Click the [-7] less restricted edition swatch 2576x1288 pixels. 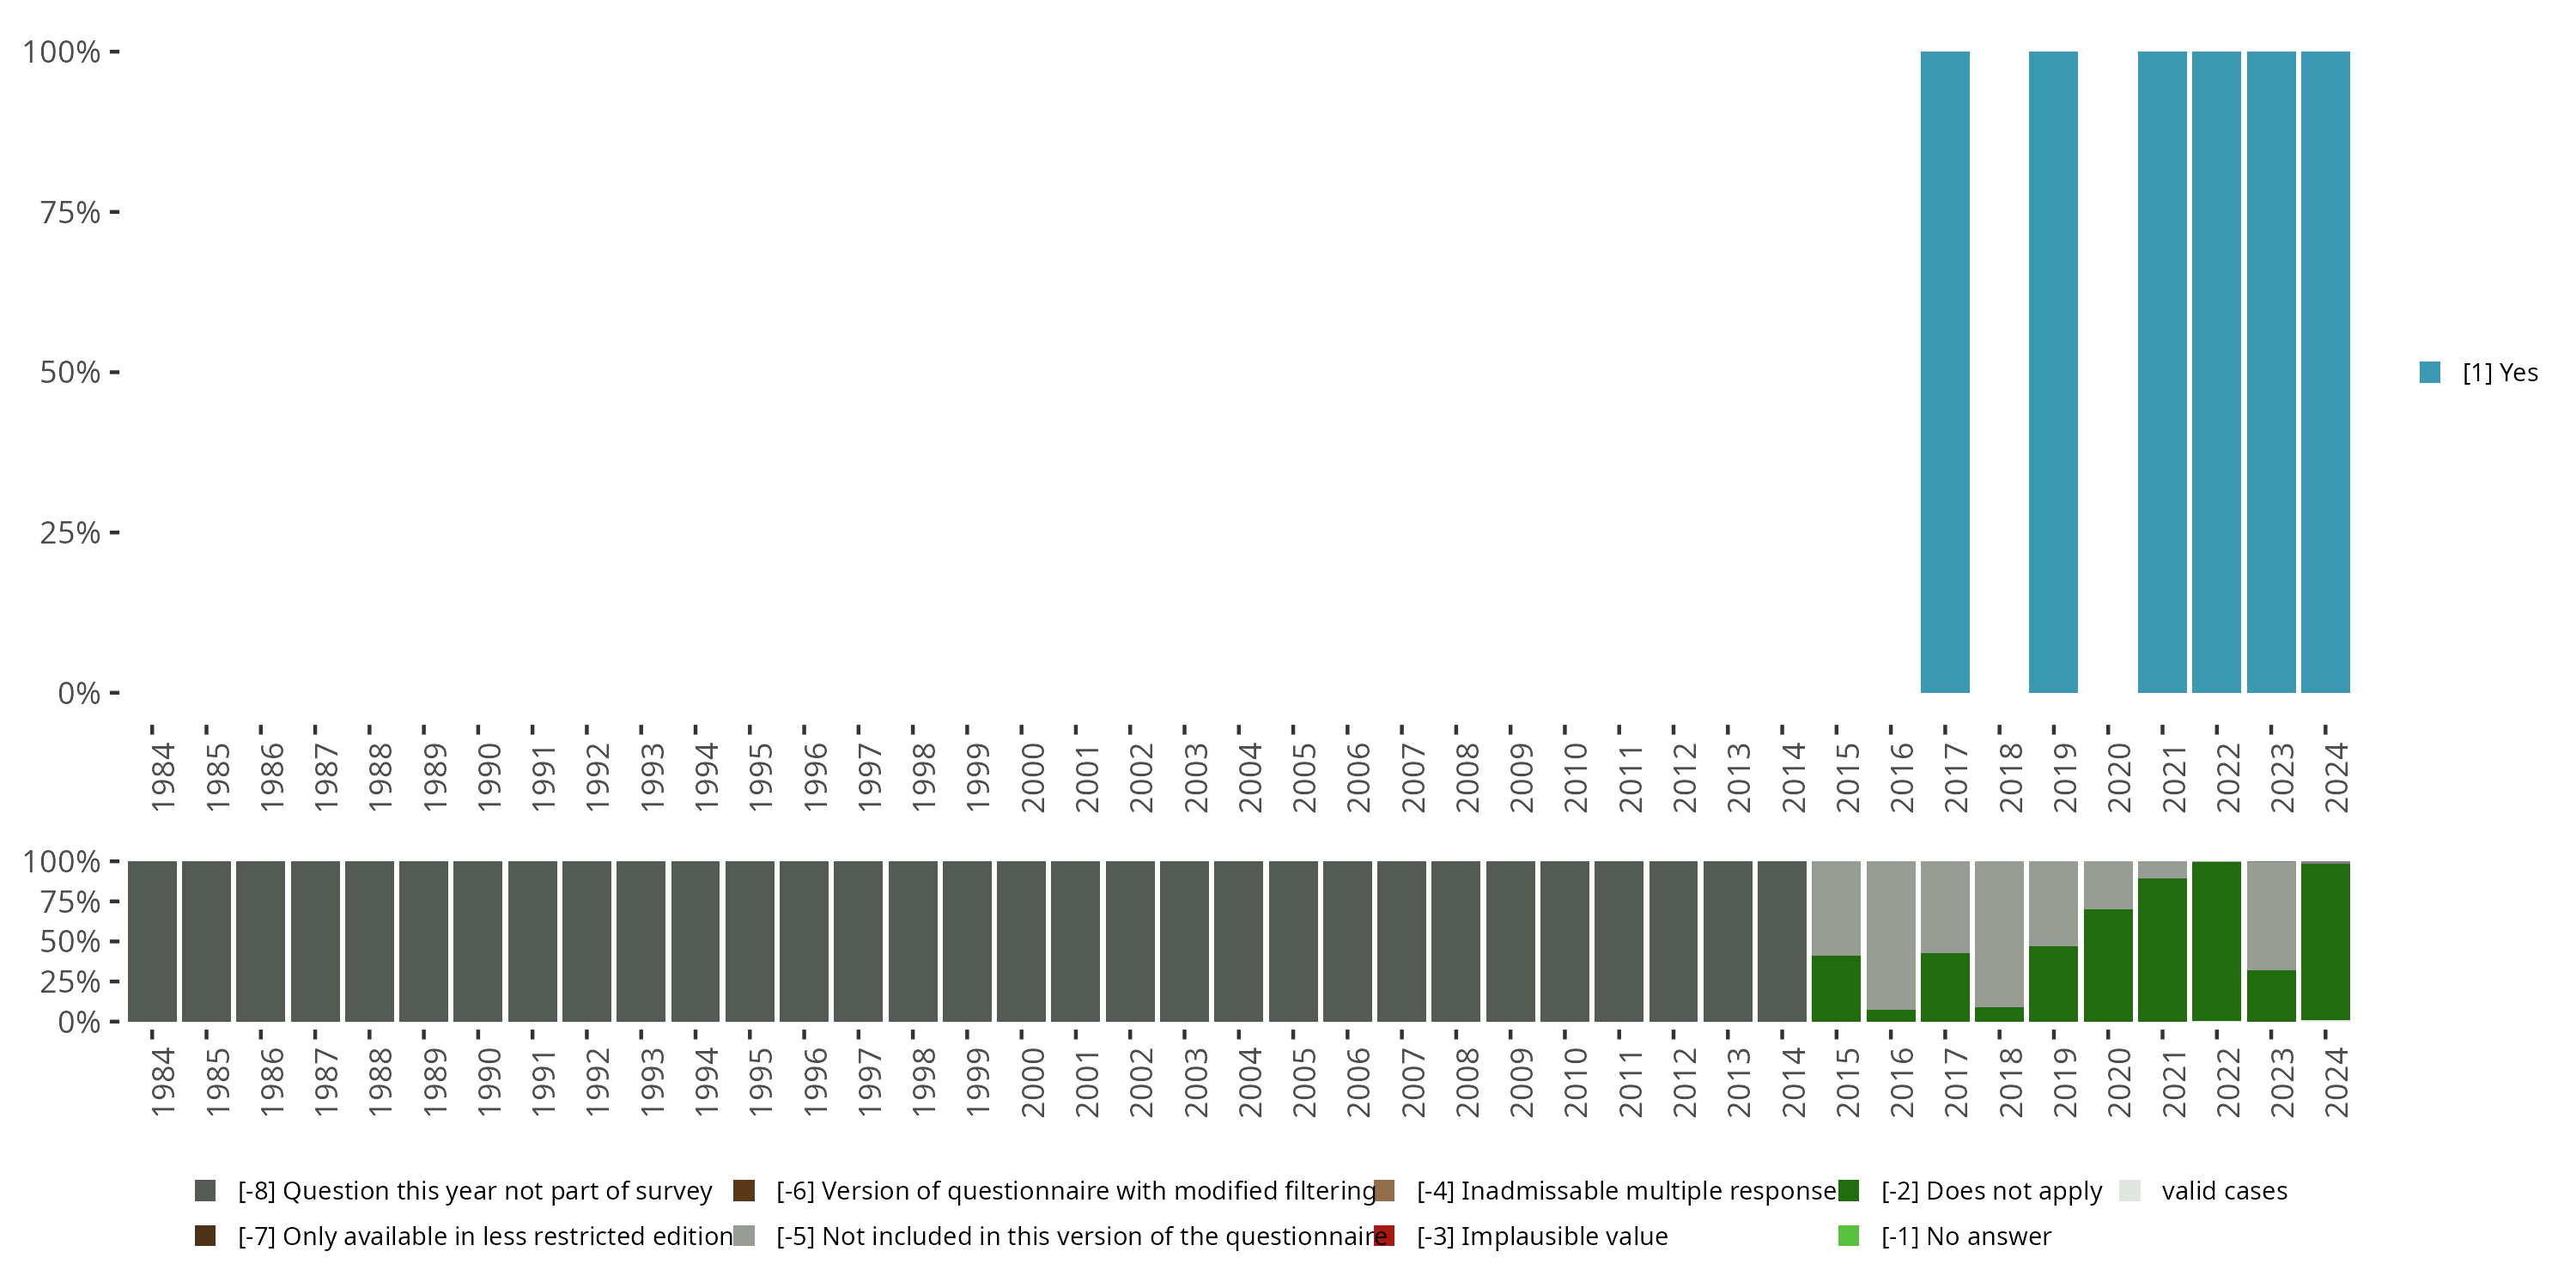click(x=205, y=1235)
